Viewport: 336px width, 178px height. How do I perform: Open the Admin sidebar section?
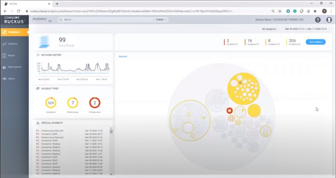point(11,79)
